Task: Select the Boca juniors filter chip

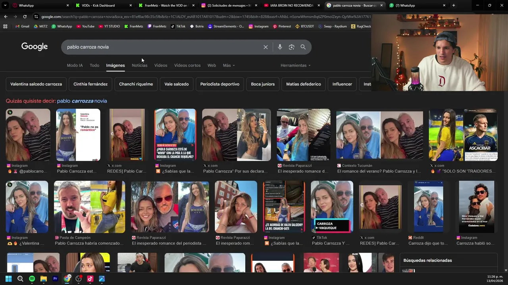Action: tap(263, 84)
